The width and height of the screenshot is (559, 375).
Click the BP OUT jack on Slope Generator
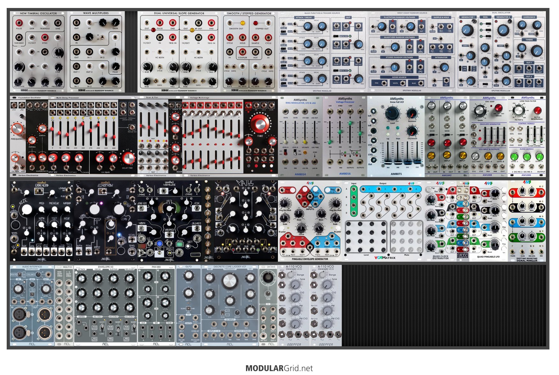pos(198,23)
